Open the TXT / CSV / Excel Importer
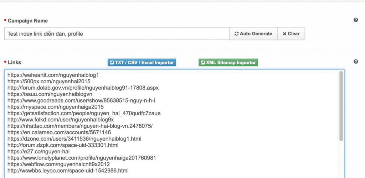 142,63
